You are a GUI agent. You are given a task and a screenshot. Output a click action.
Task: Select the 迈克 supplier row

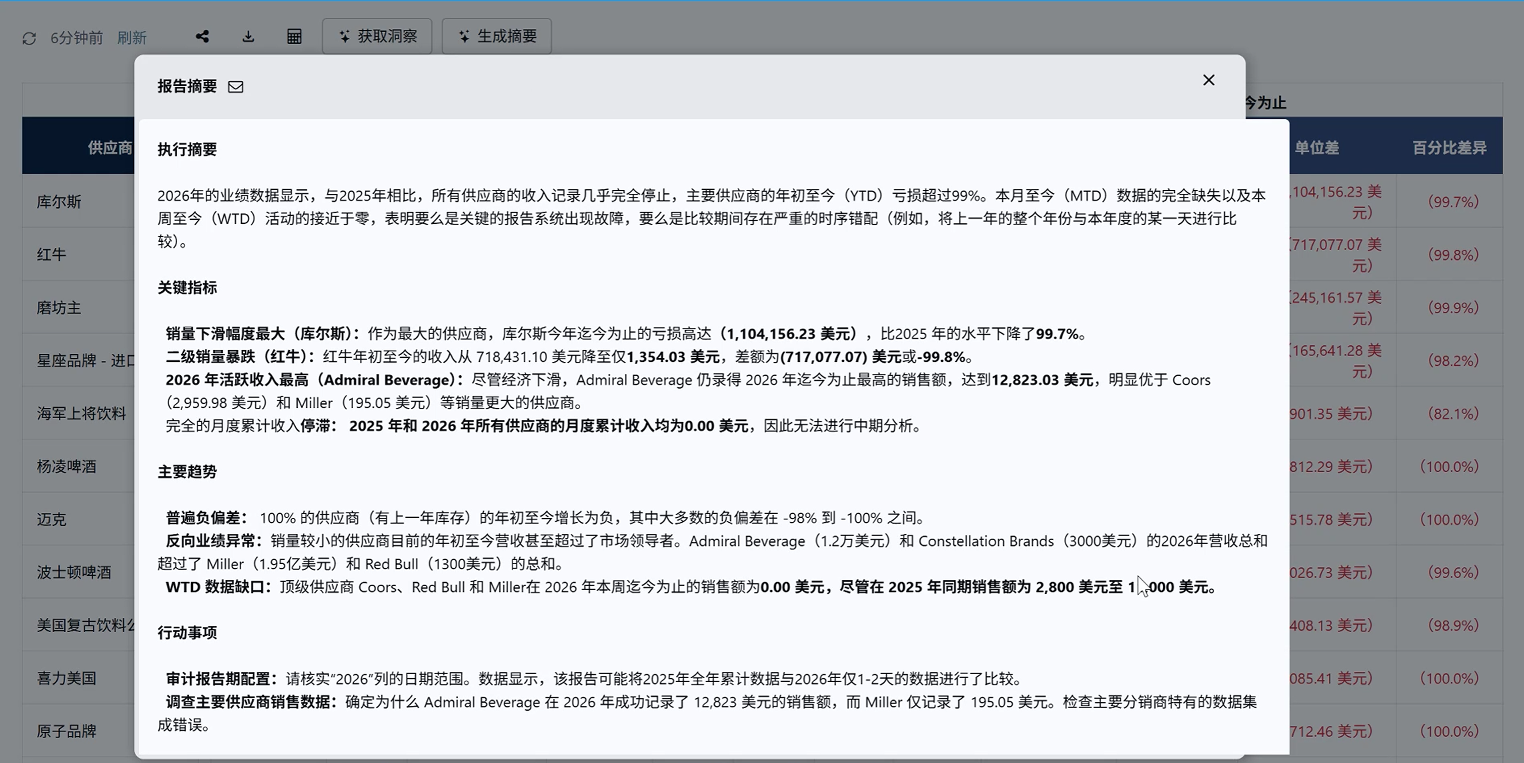coord(51,519)
